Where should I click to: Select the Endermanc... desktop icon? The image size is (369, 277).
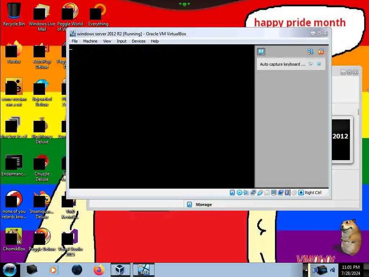pyautogui.click(x=14, y=164)
